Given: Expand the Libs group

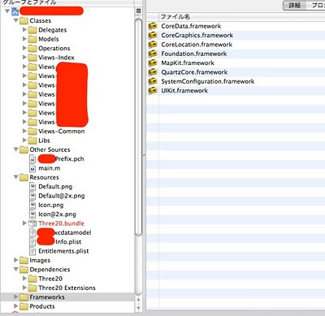Looking at the screenshot, I should 24,140.
